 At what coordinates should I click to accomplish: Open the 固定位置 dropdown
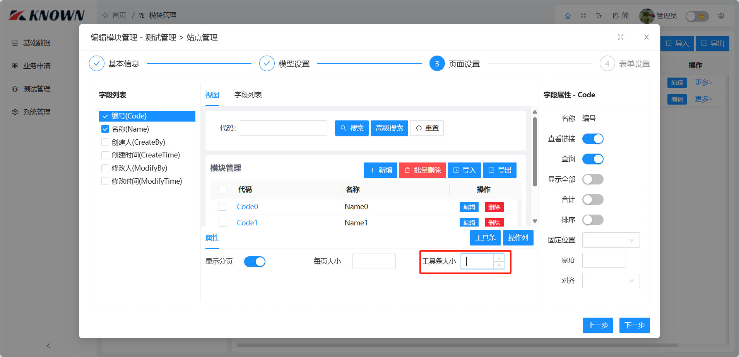pyautogui.click(x=611, y=240)
